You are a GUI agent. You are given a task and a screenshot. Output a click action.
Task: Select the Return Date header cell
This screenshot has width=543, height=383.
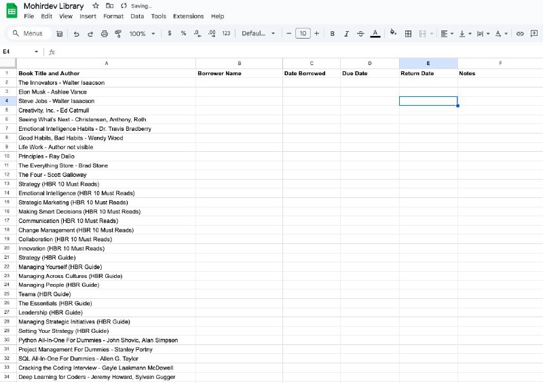[x=428, y=73]
